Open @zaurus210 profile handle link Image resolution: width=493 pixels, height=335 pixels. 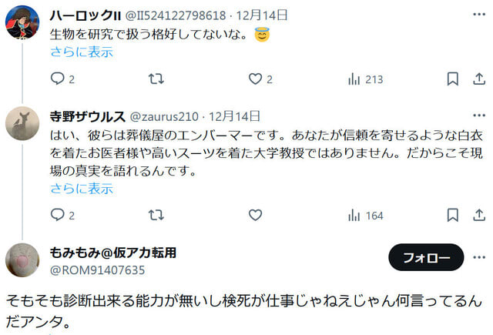pos(164,116)
